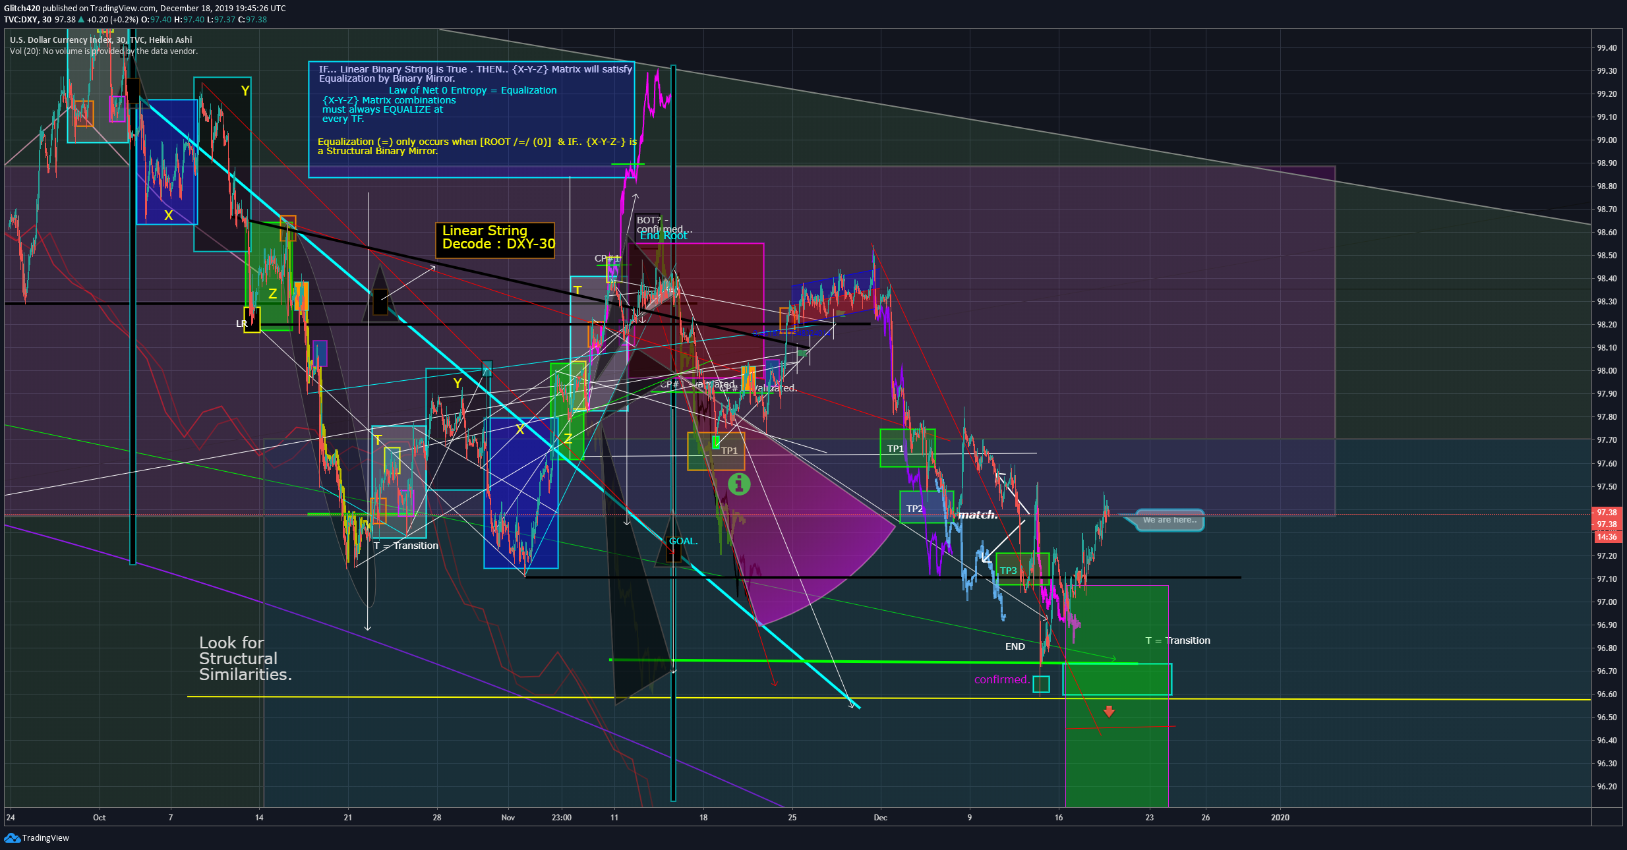Click the small cyan square beside 'confirmed.'

[x=1041, y=685]
